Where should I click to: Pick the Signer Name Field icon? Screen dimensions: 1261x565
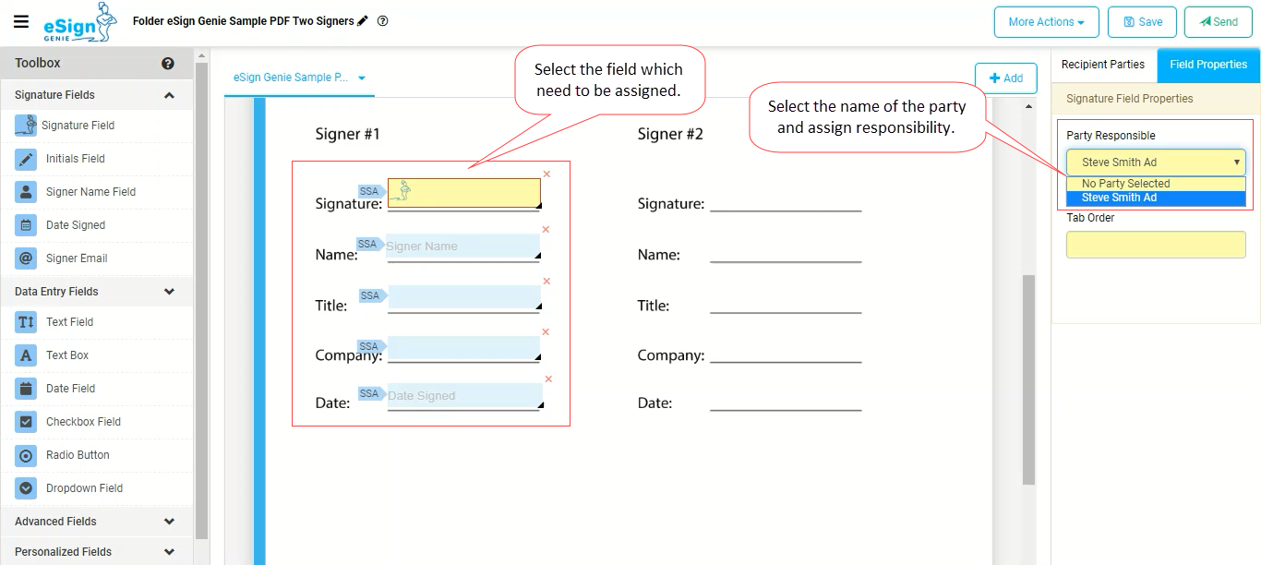click(x=26, y=192)
